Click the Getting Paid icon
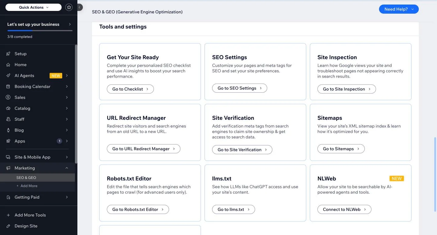 8,197
